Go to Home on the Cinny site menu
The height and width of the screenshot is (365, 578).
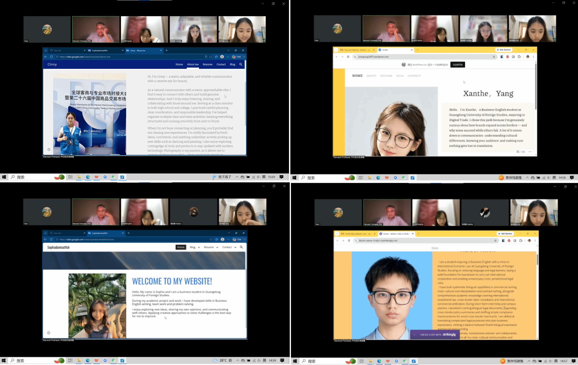pos(179,64)
